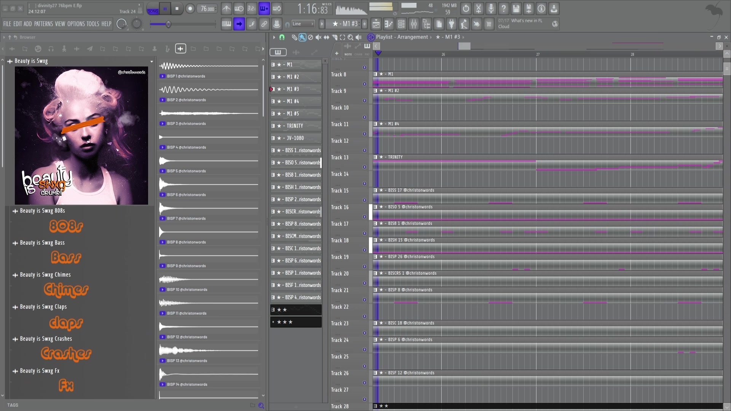
Task: Open the audio recording microphone icon
Action: point(491,8)
